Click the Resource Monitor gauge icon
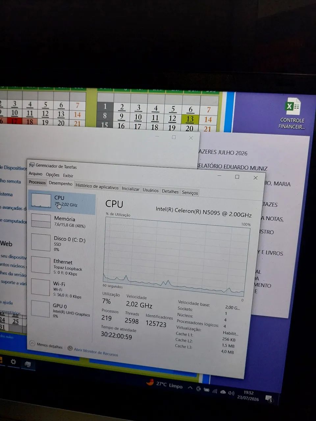Screen dimensions: 316x421 tap(70, 348)
